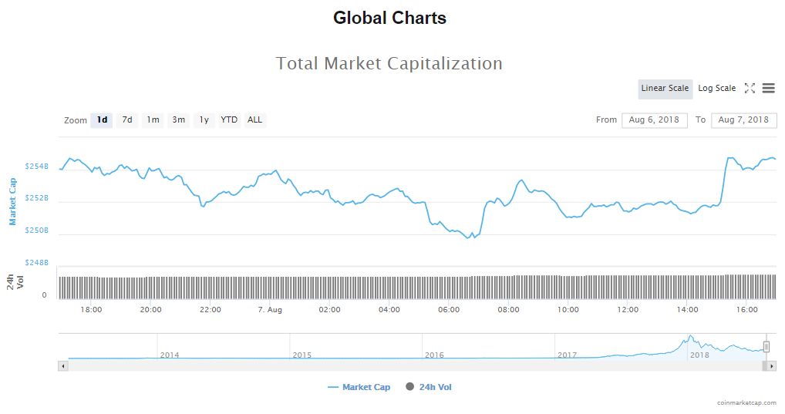The width and height of the screenshot is (785, 414).
Task: Choose YTD zoom range
Action: tap(229, 120)
